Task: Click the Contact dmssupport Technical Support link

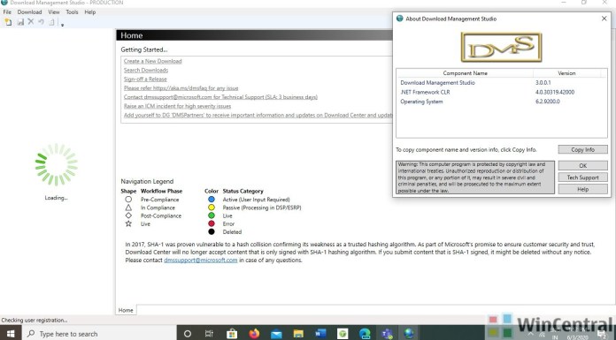Action: point(220,97)
